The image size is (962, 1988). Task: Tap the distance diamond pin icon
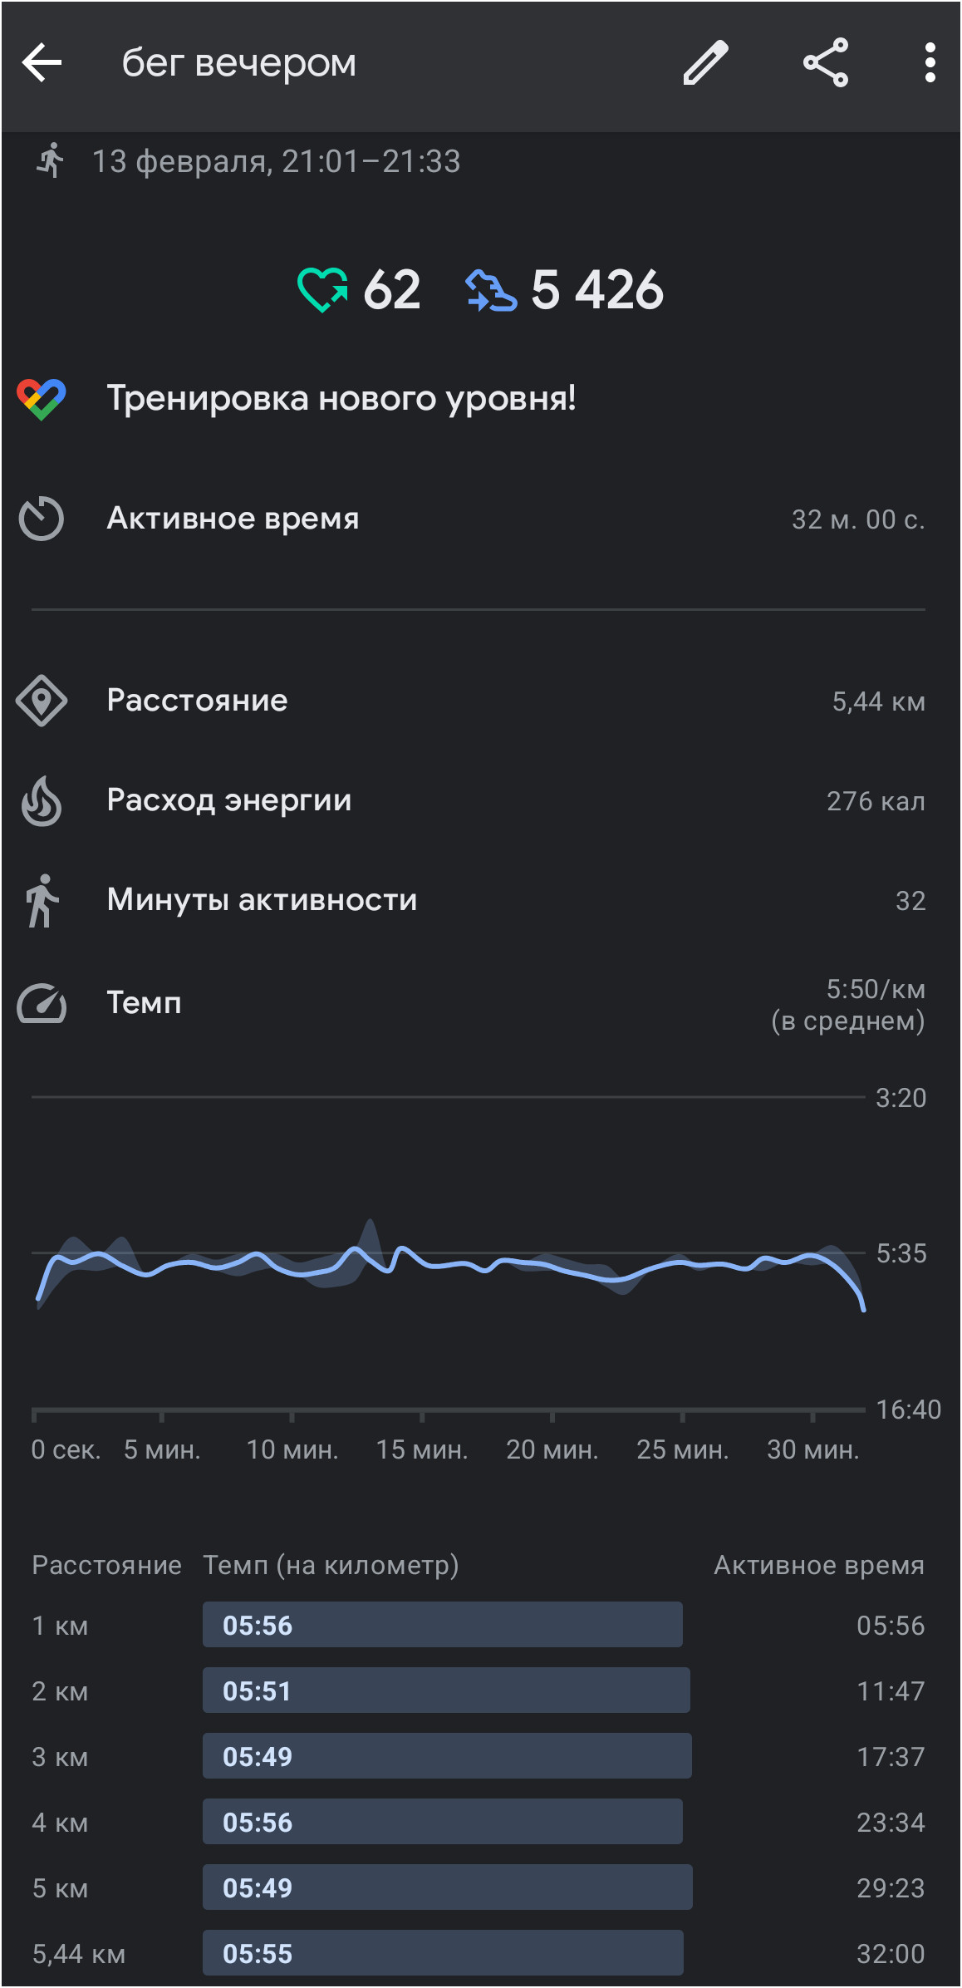42,701
